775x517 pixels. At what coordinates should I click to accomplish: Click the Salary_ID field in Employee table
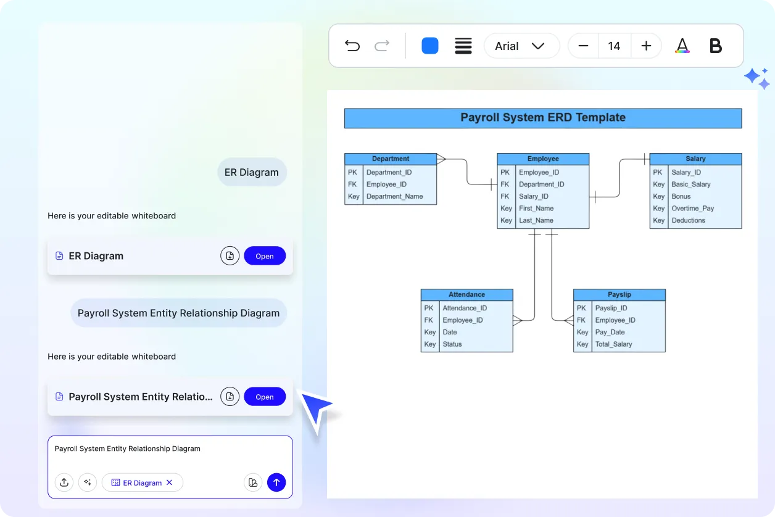[534, 196]
